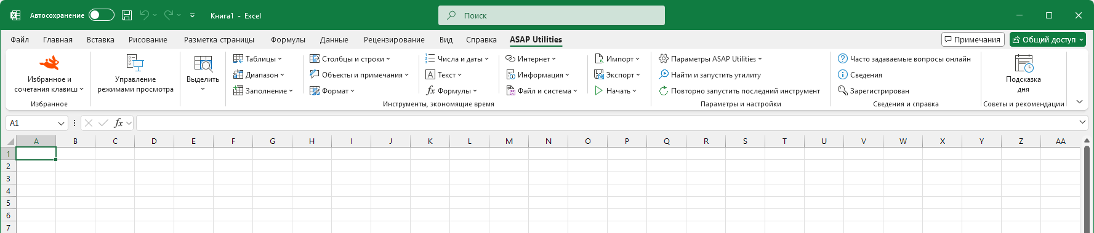Open the Сведения info item
Screen dimensions: 1094x233
pos(860,75)
